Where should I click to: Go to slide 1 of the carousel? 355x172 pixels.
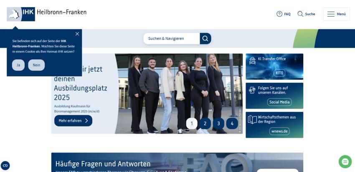pos(192,124)
